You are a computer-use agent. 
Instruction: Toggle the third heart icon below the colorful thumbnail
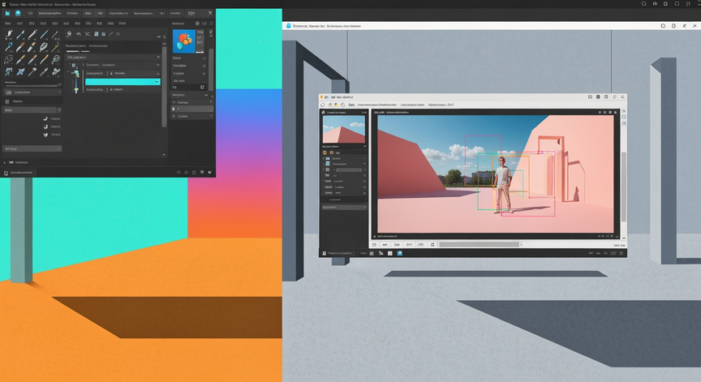coord(204,74)
